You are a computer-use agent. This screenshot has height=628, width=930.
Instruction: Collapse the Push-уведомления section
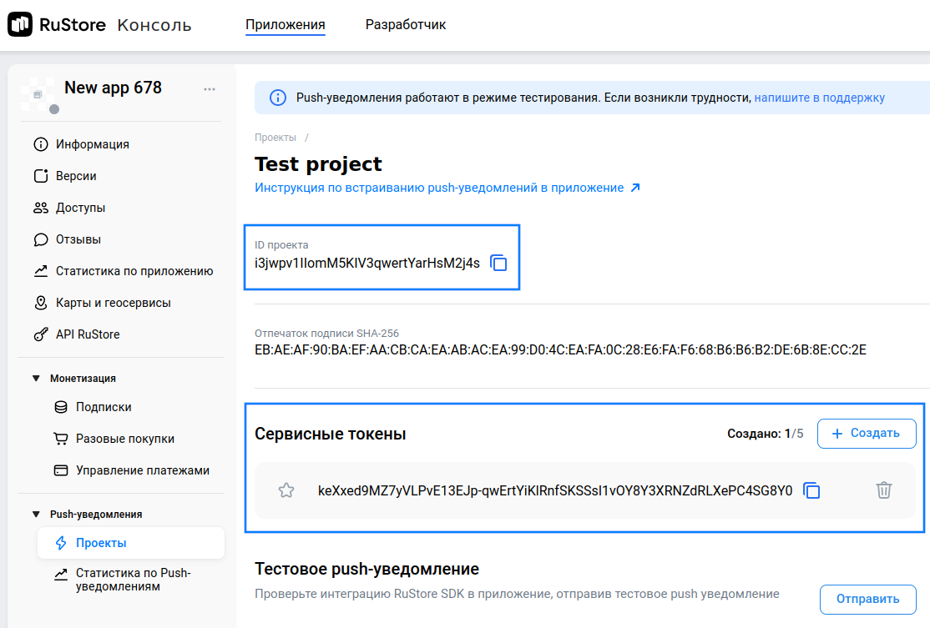[36, 515]
